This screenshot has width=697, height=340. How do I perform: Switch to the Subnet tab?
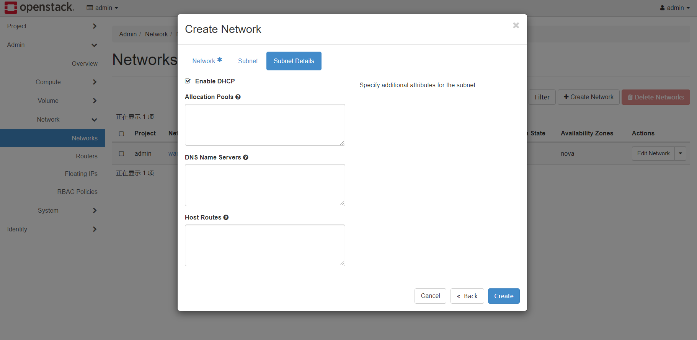tap(248, 61)
